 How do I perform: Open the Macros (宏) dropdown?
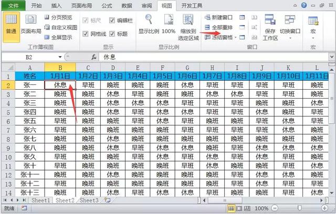313,27
